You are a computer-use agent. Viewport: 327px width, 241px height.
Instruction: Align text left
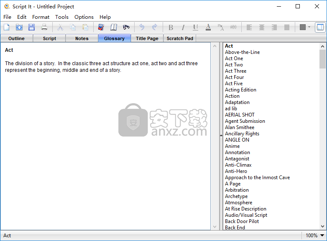[249, 27]
